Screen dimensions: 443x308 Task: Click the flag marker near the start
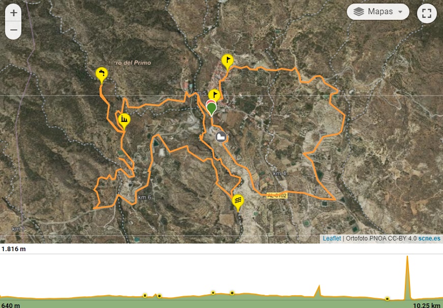tap(214, 96)
